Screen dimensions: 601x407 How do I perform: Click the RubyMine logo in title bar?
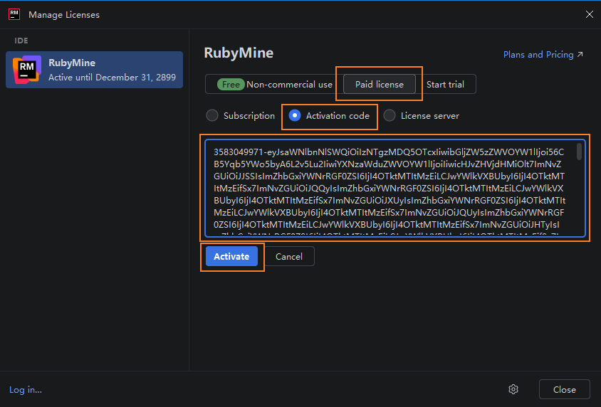(x=14, y=14)
